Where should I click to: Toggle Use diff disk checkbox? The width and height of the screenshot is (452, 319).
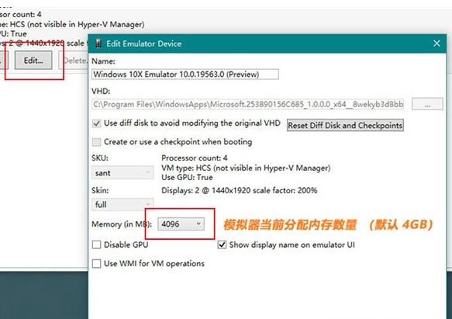coord(97,123)
